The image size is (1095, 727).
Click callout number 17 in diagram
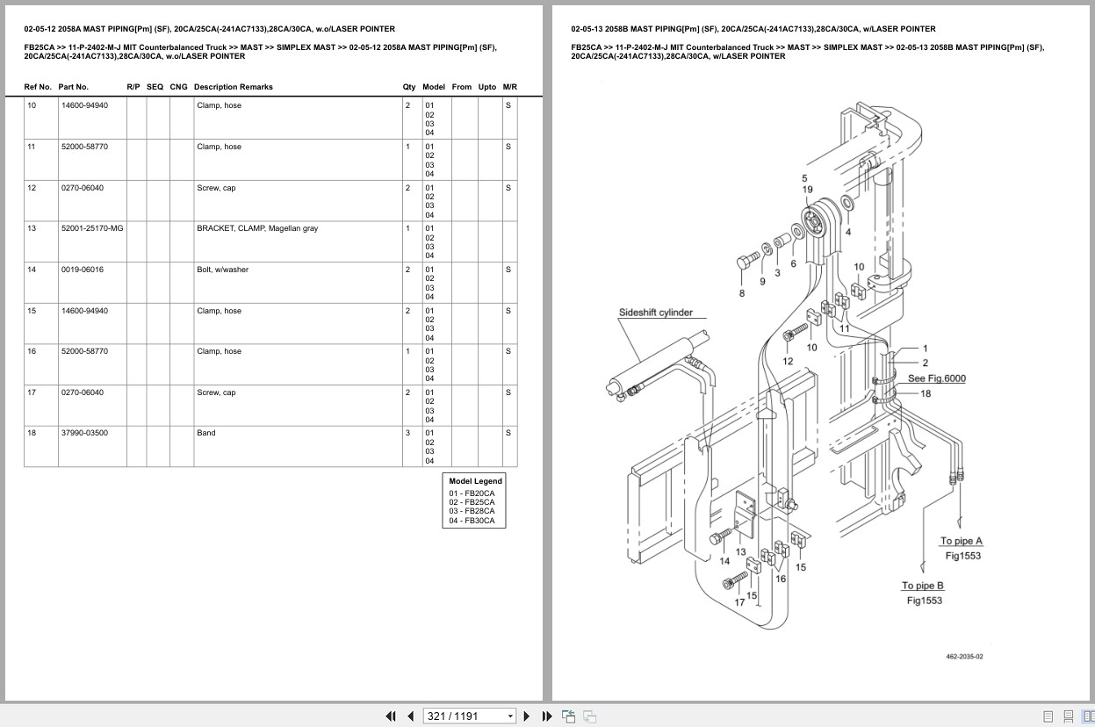[x=739, y=602]
